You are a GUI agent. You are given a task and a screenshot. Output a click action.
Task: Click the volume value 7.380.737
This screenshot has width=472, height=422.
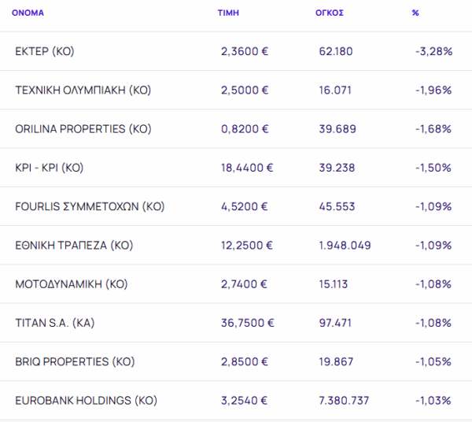[344, 401]
